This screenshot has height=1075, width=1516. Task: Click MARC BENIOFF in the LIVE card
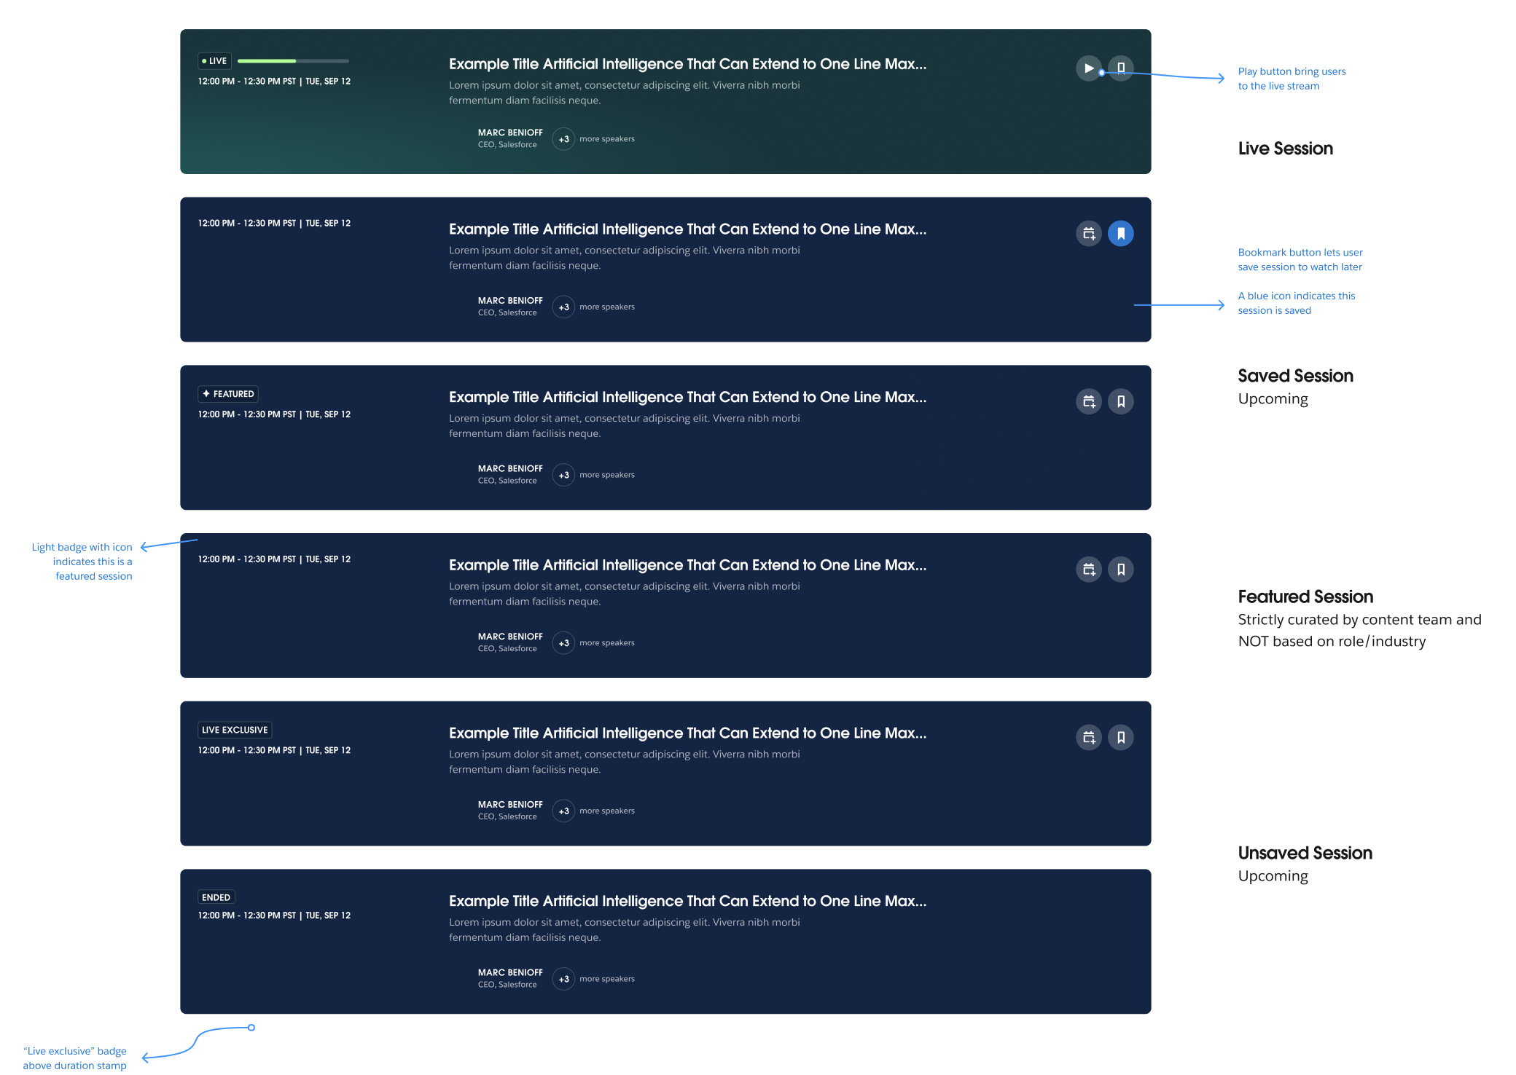pyautogui.click(x=510, y=133)
